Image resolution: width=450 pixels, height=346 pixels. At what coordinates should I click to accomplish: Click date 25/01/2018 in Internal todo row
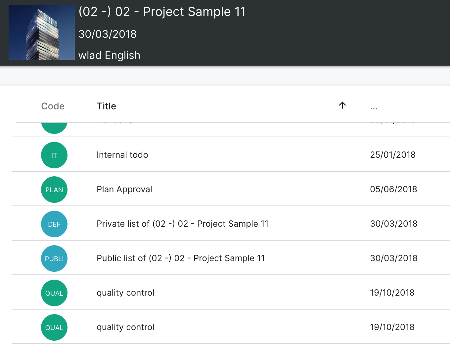[393, 155]
